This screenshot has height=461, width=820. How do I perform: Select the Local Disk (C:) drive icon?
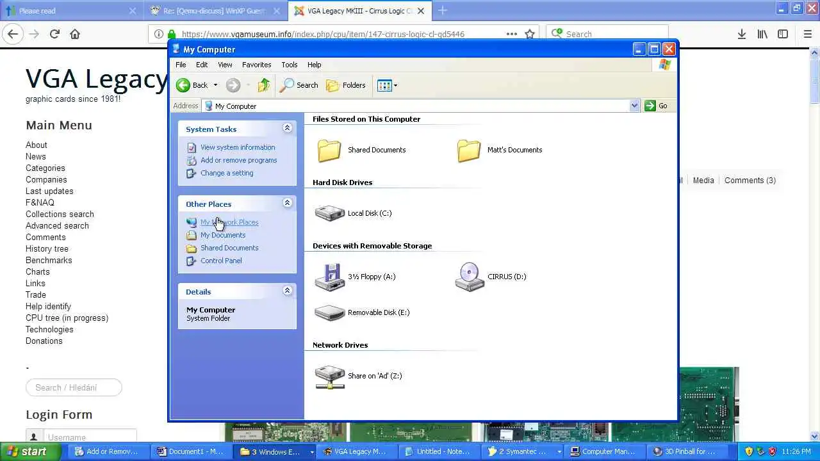[330, 213]
